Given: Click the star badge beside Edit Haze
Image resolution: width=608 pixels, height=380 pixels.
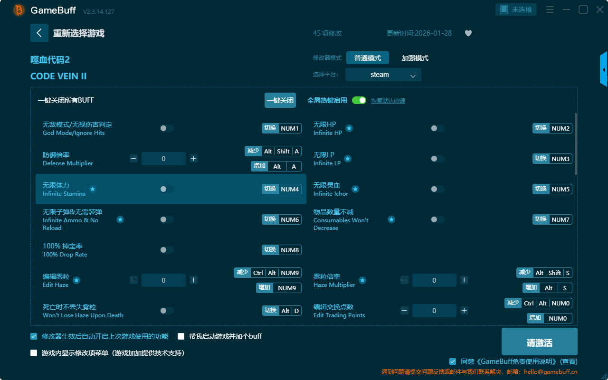Looking at the screenshot, I should point(76,280).
